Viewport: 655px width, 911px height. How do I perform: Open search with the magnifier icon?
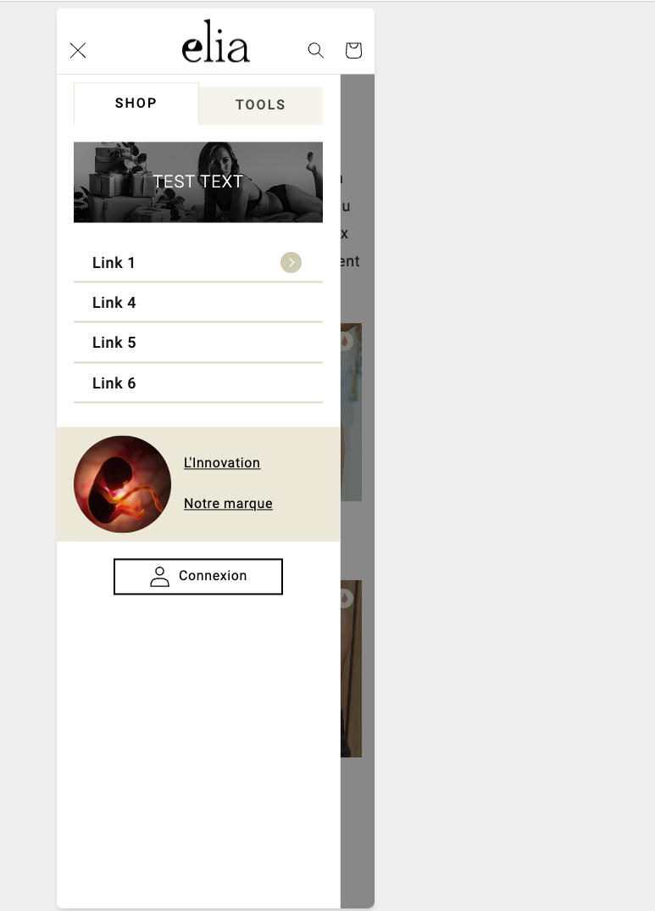[315, 51]
